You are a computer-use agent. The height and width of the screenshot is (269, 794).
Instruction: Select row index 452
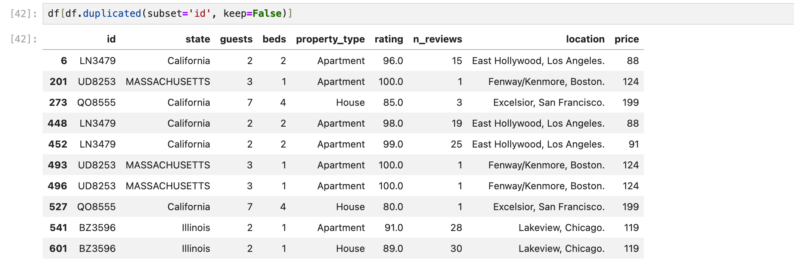tap(58, 144)
